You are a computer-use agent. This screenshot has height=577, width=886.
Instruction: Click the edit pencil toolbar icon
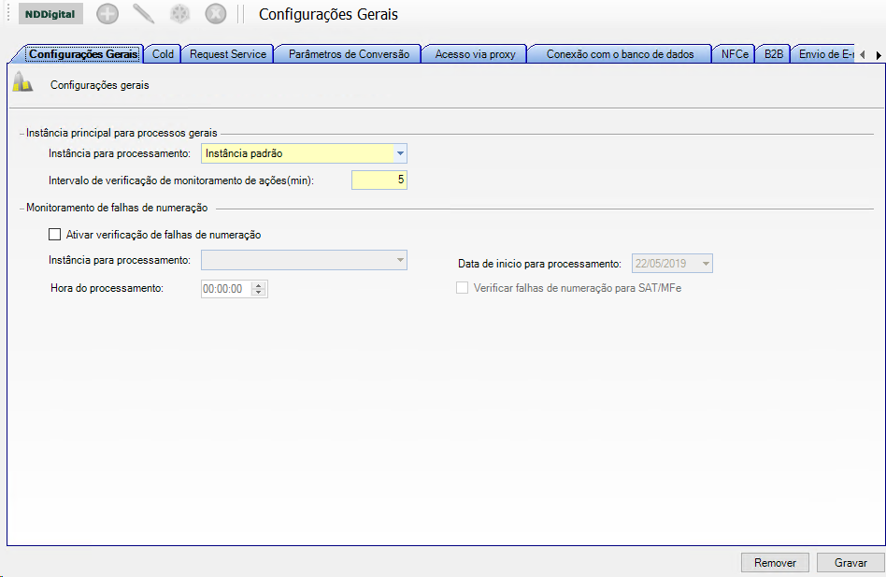(143, 14)
